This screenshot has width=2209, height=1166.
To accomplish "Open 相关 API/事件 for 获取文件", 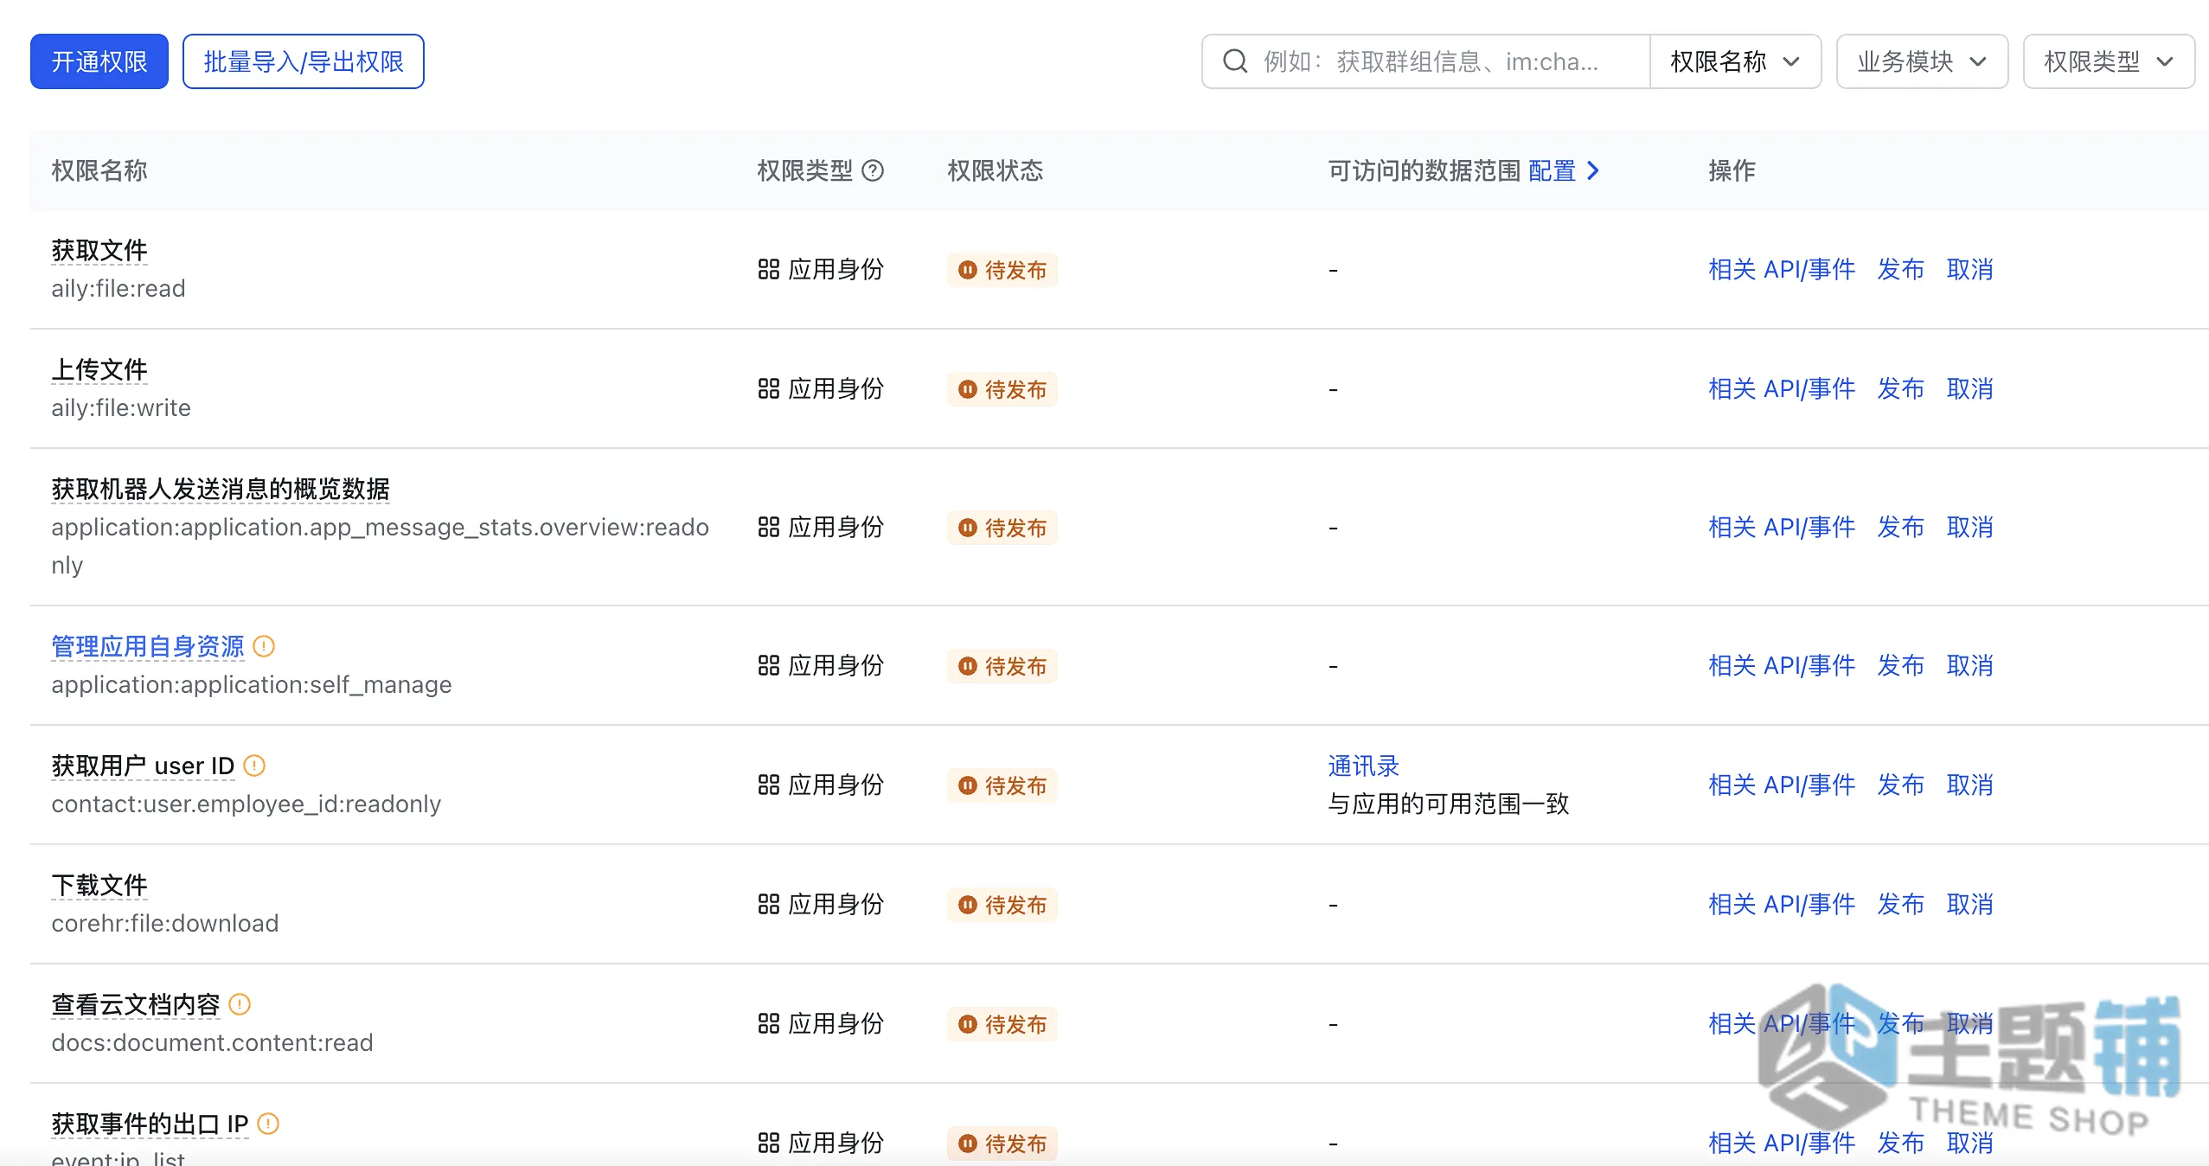I will tap(1782, 269).
